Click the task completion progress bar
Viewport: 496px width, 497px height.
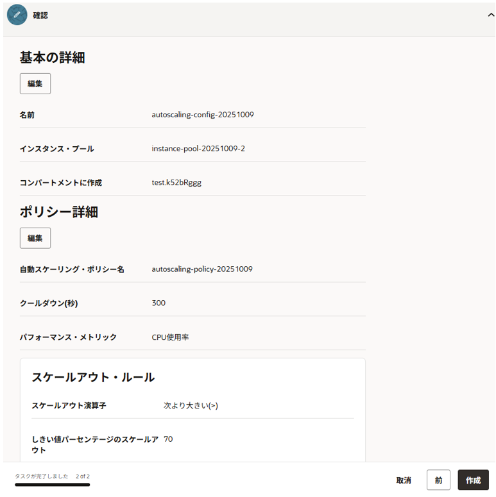pos(52,485)
